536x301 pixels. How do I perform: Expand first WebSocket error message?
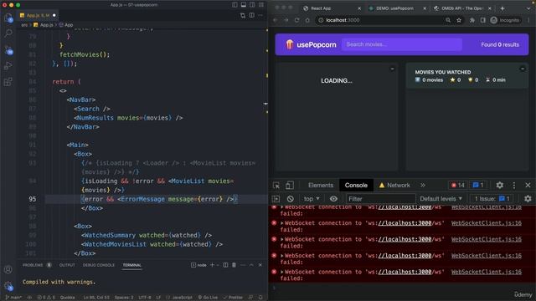[x=282, y=207]
